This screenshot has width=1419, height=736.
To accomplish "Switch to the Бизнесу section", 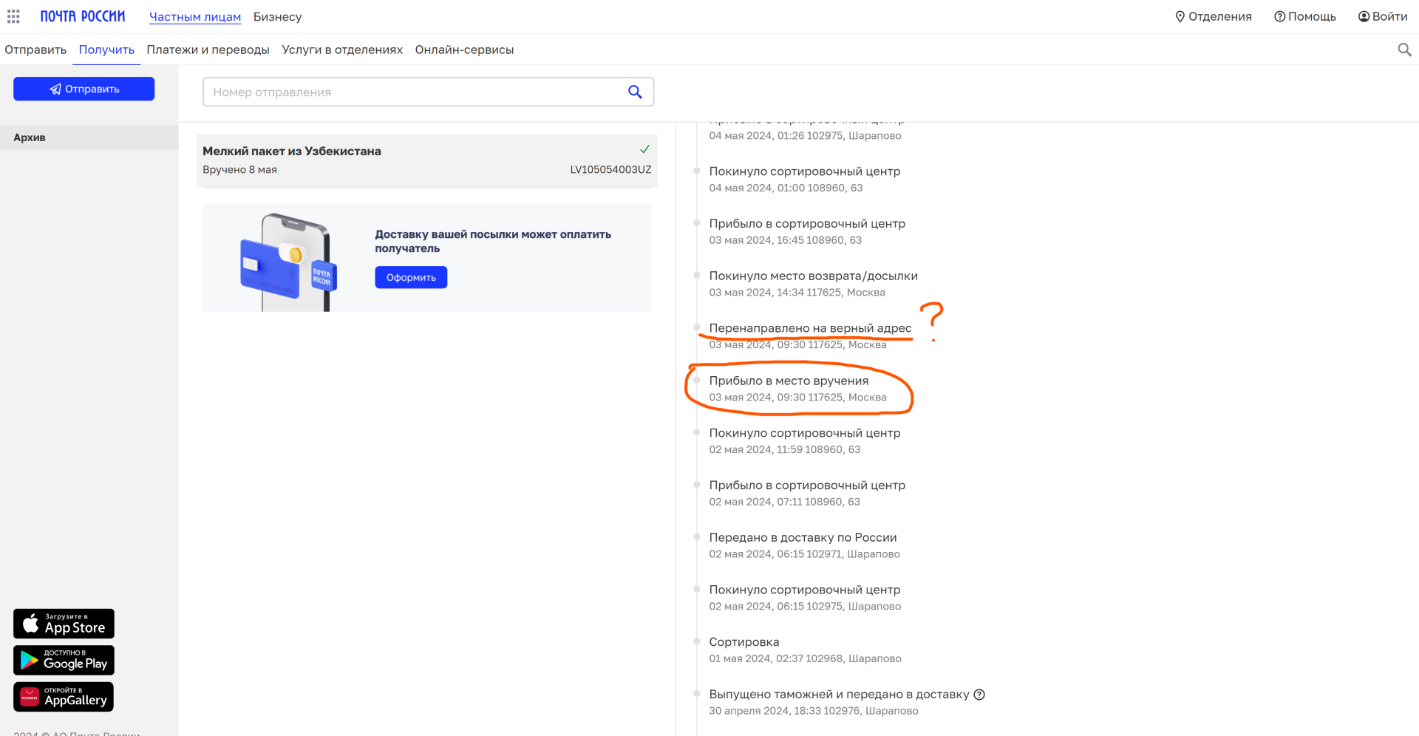I will coord(277,17).
